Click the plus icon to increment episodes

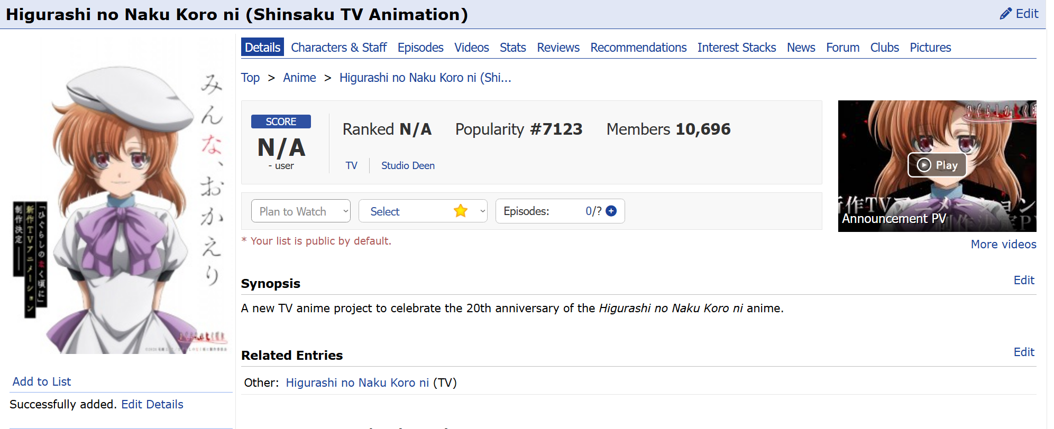tap(611, 211)
